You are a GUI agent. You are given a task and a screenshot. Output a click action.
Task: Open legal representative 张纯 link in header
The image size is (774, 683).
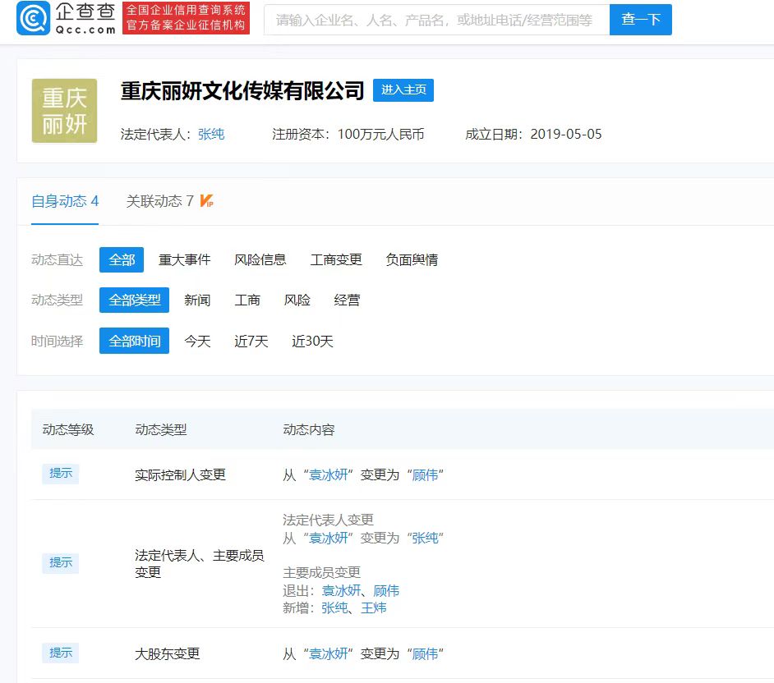coord(211,134)
